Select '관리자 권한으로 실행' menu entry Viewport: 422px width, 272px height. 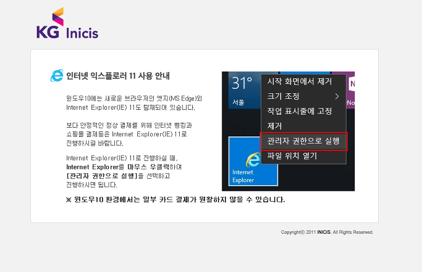[x=303, y=141]
